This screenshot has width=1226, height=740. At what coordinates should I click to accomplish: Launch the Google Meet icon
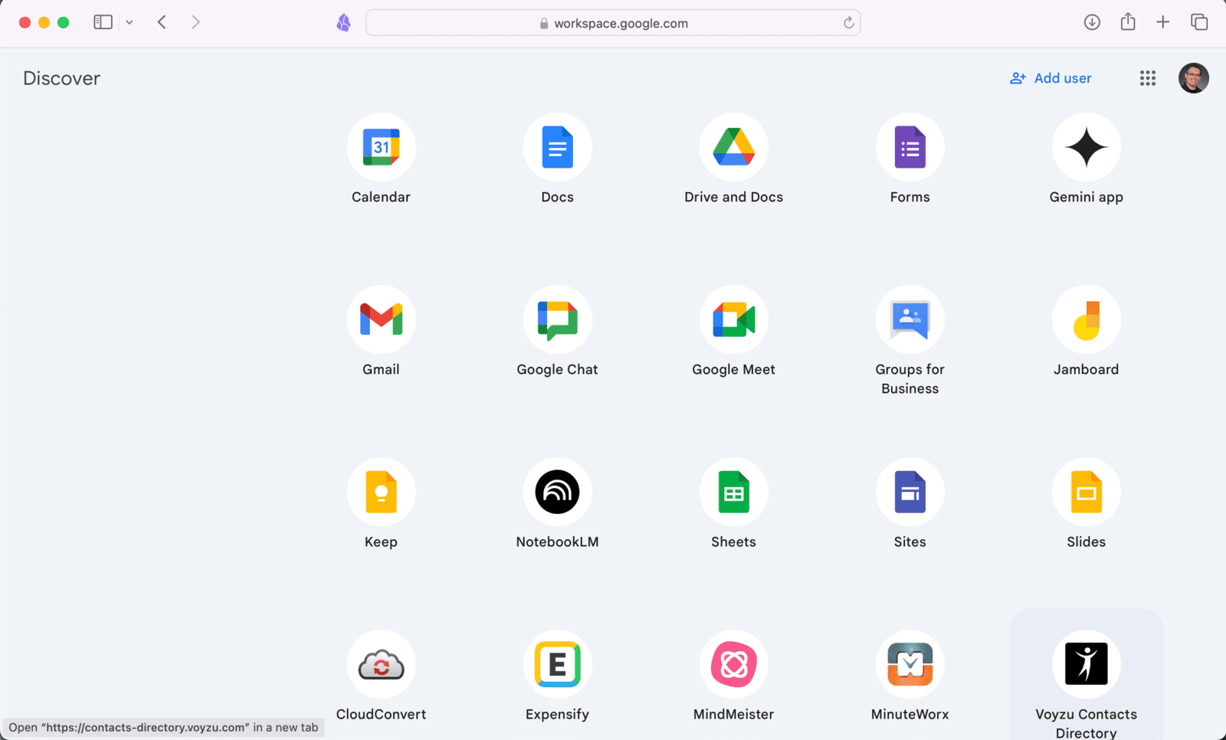pyautogui.click(x=733, y=319)
